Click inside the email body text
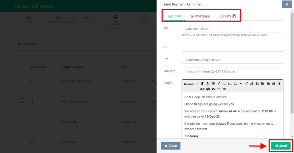Image resolution: width=294 pixels, height=153 pixels. coord(232,115)
